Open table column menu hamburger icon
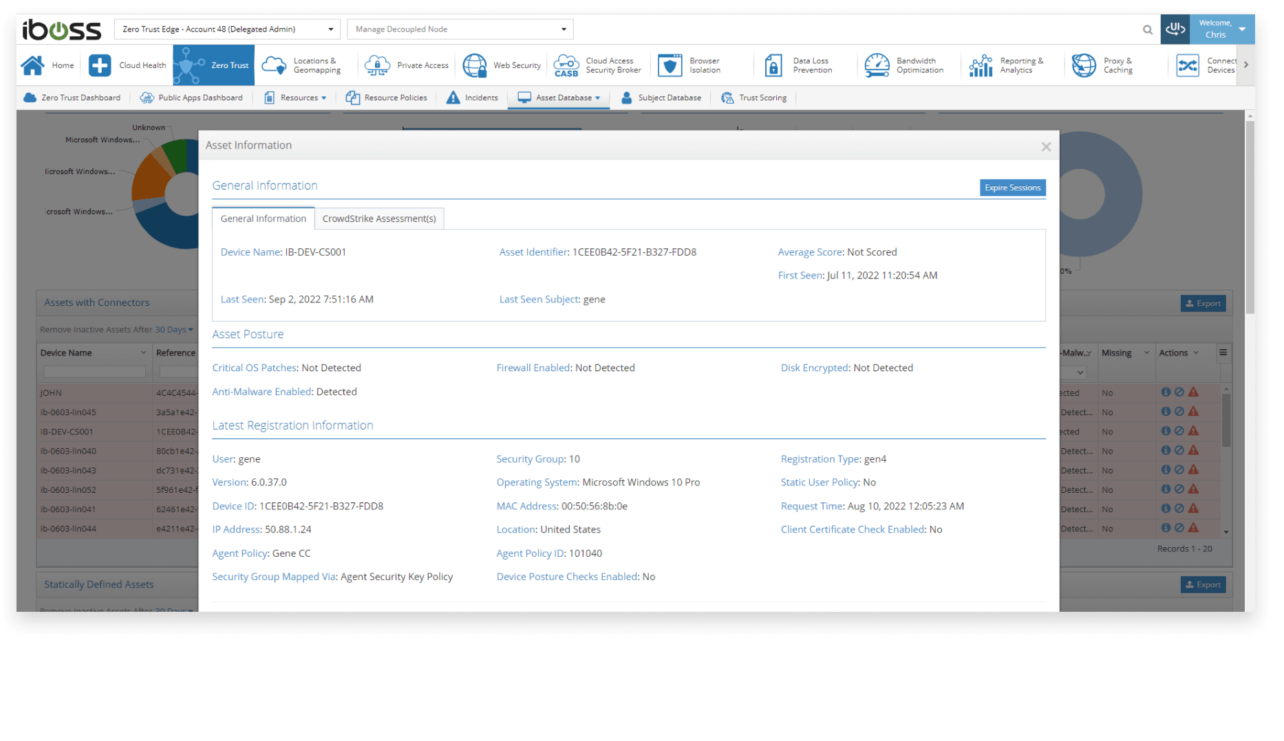Screen dimensions: 1284x741 coord(1223,353)
